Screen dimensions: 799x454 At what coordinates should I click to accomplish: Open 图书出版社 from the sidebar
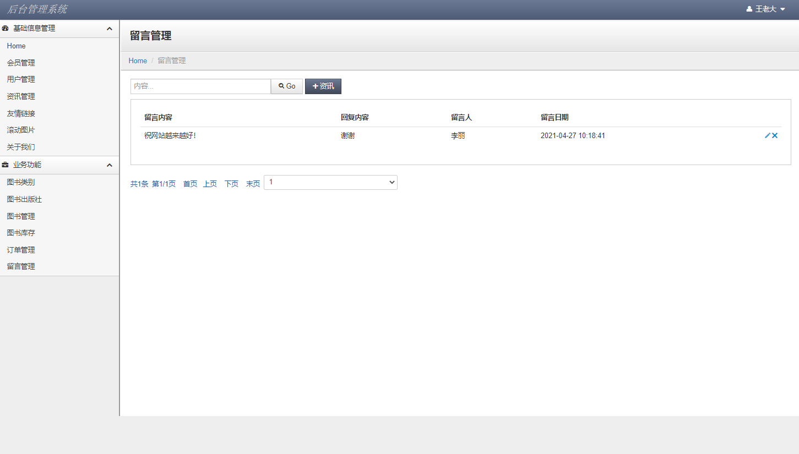pyautogui.click(x=24, y=199)
